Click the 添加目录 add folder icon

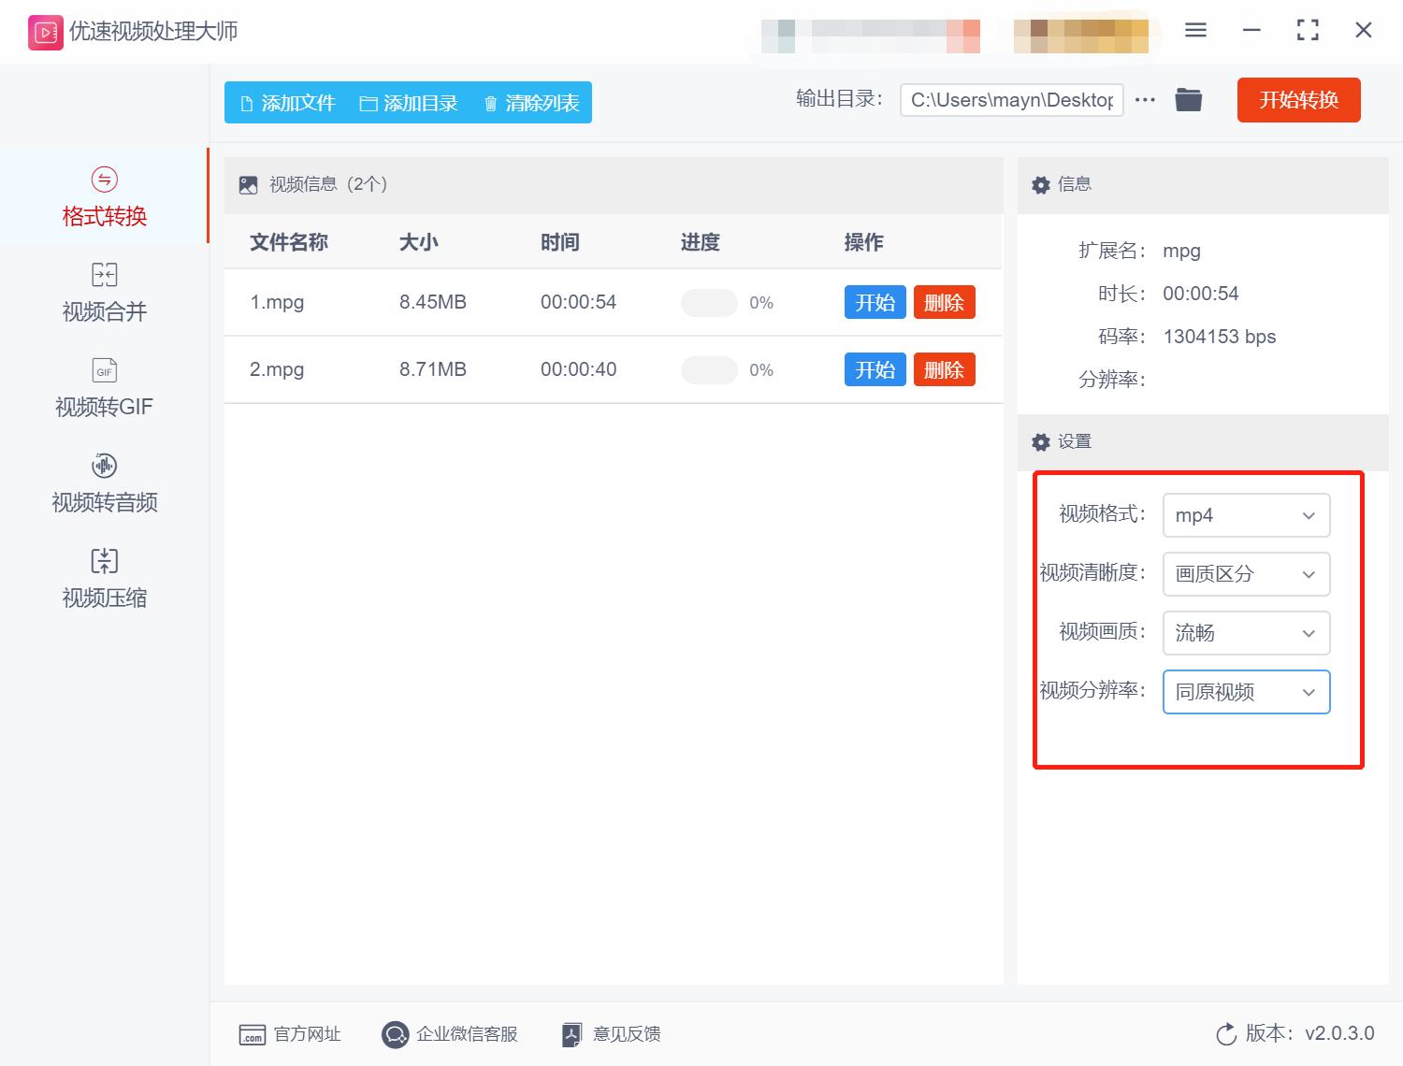point(369,103)
